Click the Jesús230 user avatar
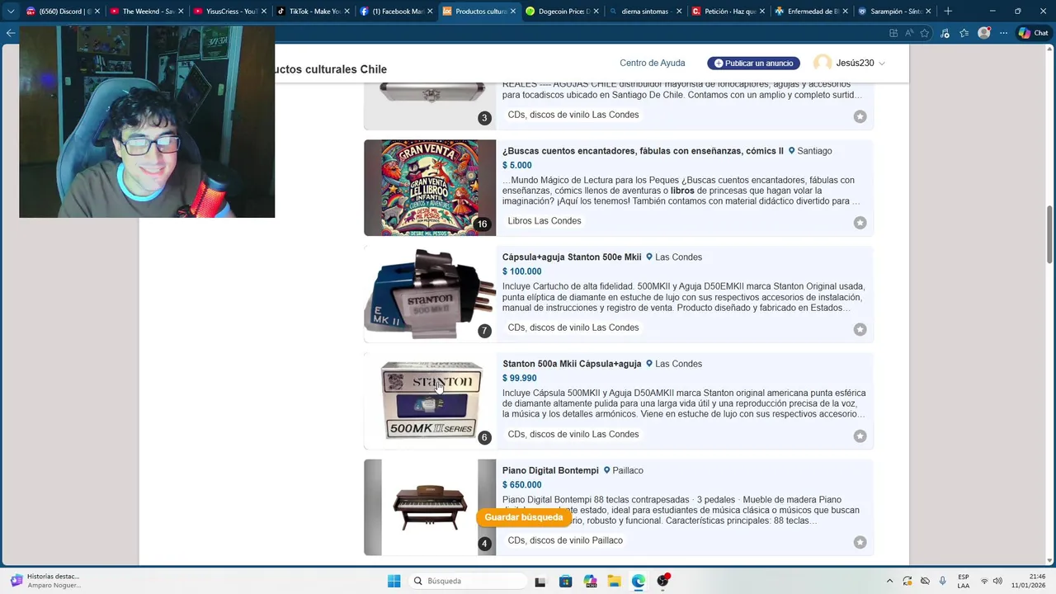Viewport: 1056px width, 594px height. pyautogui.click(x=823, y=64)
